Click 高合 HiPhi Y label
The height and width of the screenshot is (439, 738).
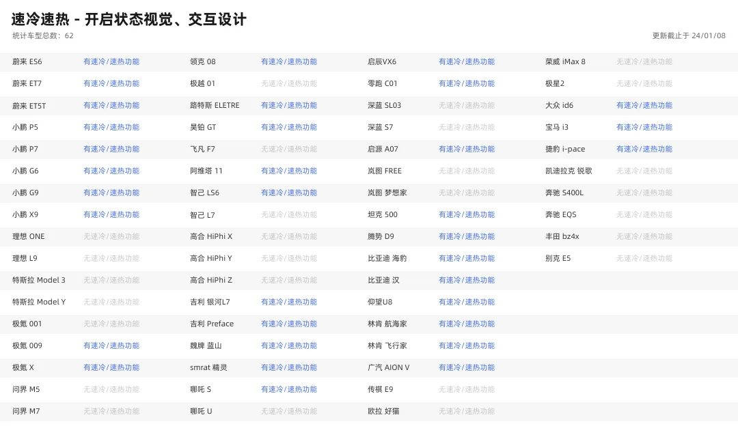211,259
